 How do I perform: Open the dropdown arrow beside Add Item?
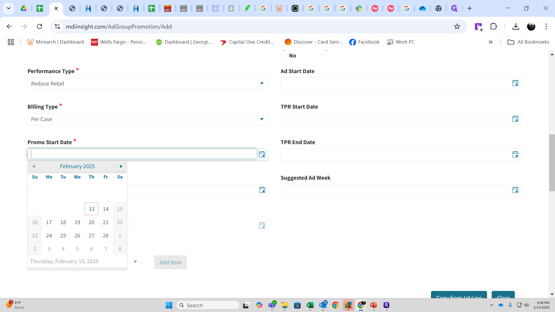pyautogui.click(x=135, y=262)
